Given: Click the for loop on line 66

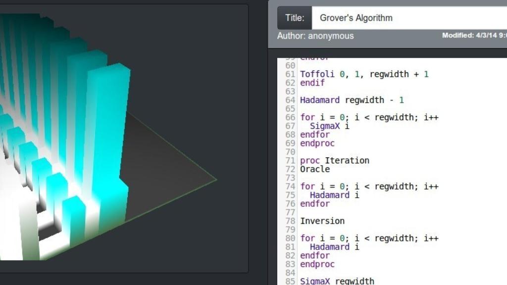Looking at the screenshot, I should pos(369,117).
